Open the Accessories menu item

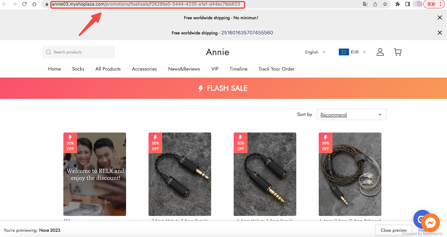144,69
